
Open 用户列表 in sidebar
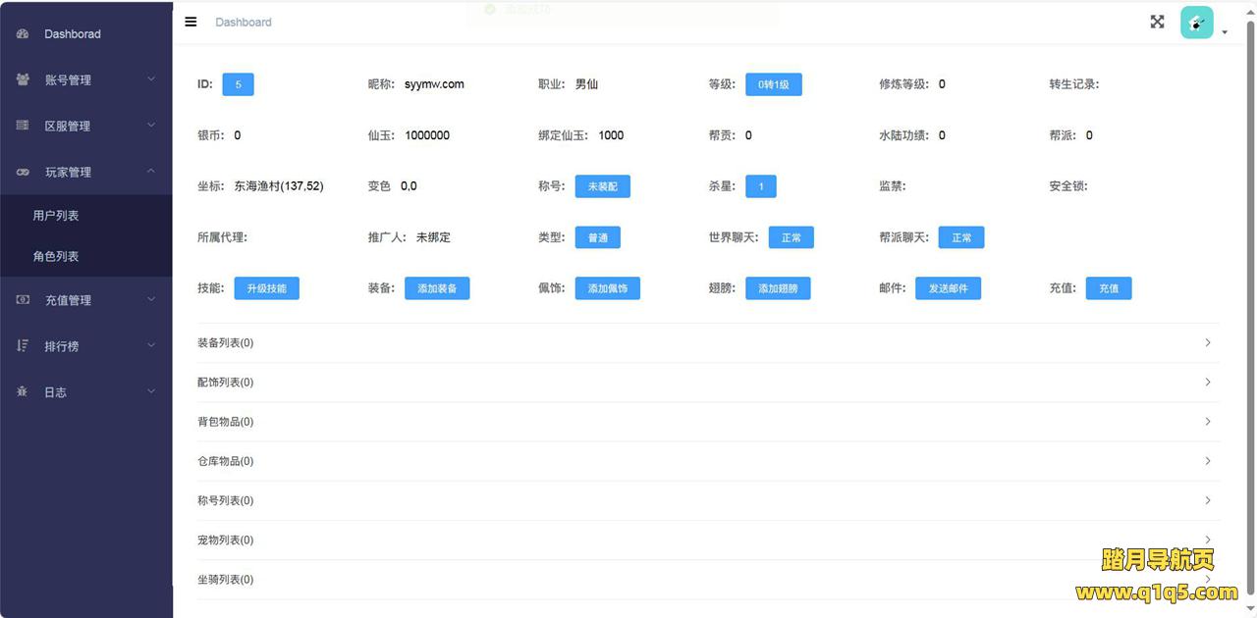click(56, 216)
